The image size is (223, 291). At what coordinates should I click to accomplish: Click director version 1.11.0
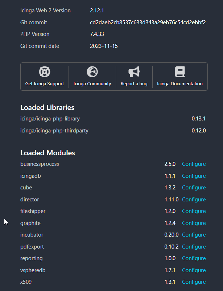click(172, 200)
